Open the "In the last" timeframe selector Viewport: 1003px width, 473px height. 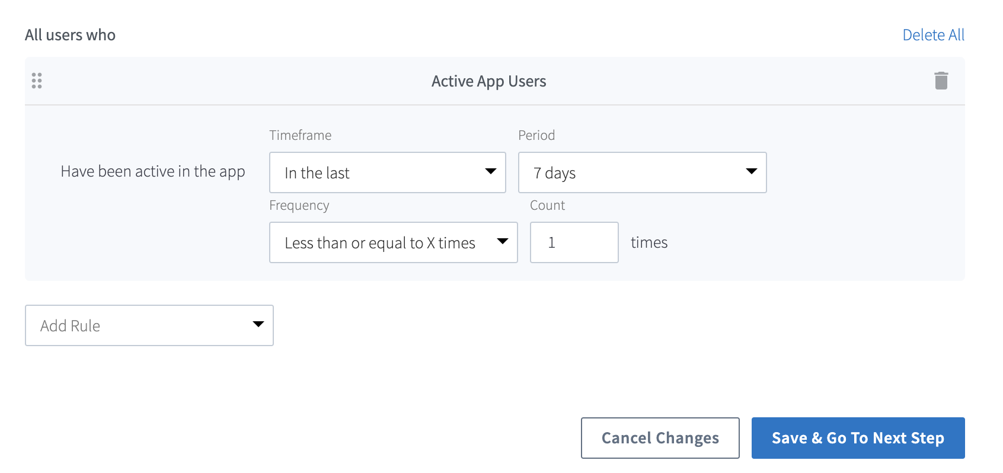(x=379, y=172)
